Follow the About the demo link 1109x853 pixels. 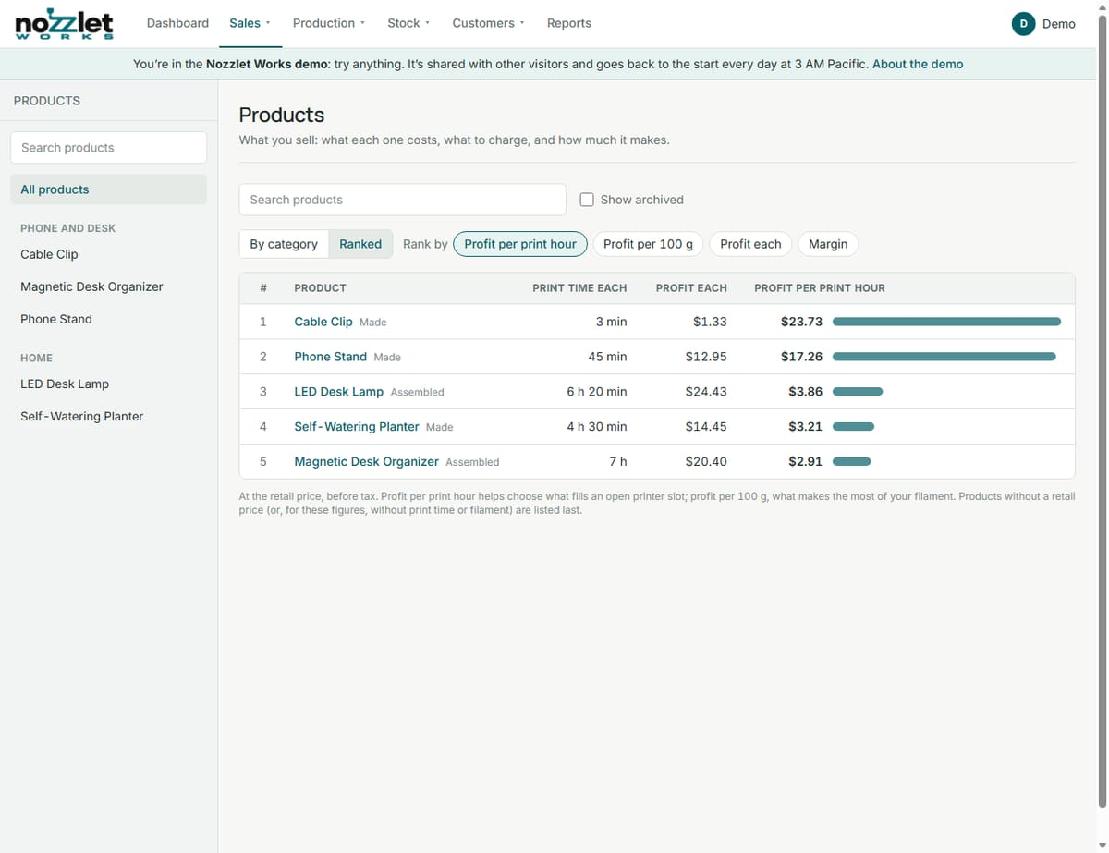click(918, 64)
